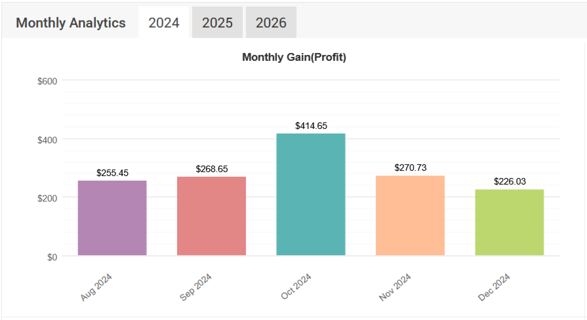Open the 2025 tab
Viewport: 587px width, 320px height.
coord(217,23)
